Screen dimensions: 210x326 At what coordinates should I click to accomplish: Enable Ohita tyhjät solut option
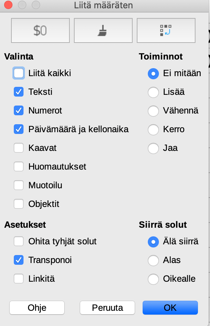click(x=19, y=242)
